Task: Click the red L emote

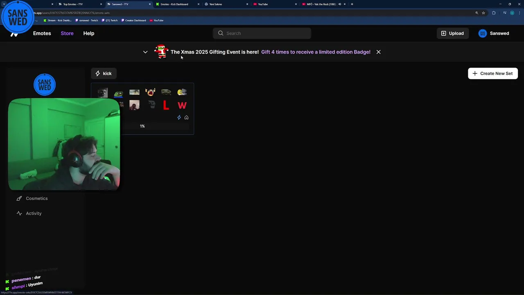Action: point(166,105)
